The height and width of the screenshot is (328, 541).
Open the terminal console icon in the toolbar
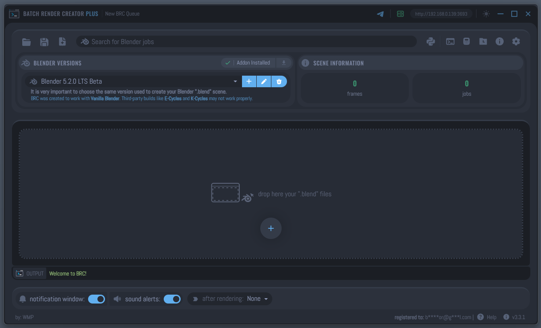[450, 41]
